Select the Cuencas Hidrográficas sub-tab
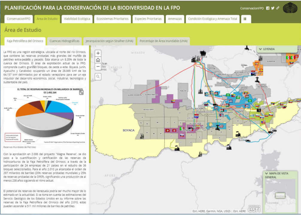Screen dimensions: 301x215 (64, 41)
